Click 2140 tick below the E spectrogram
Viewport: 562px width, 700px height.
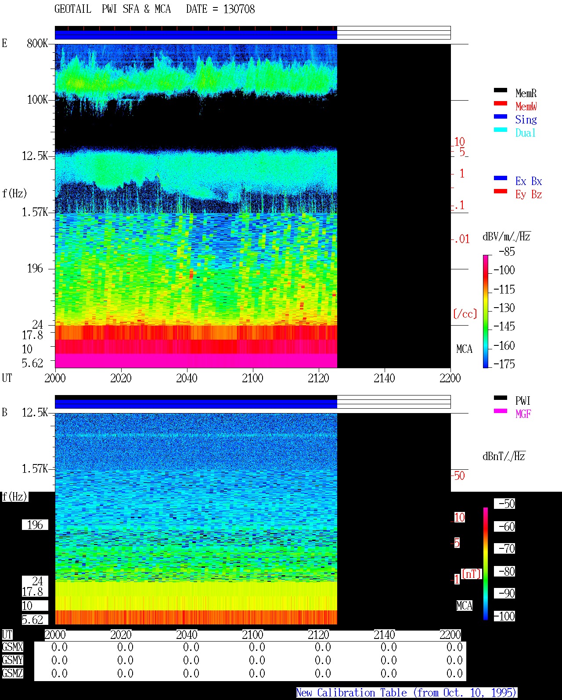click(x=384, y=378)
